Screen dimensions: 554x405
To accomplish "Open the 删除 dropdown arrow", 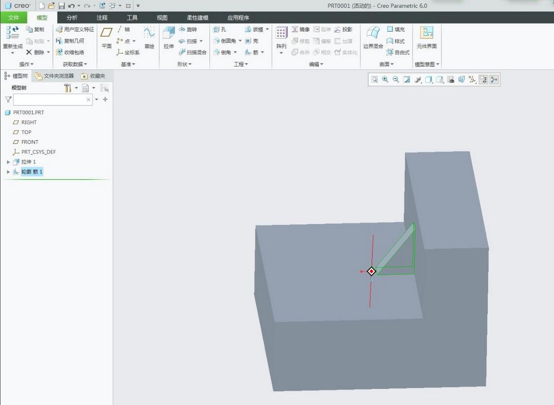I will [x=49, y=52].
